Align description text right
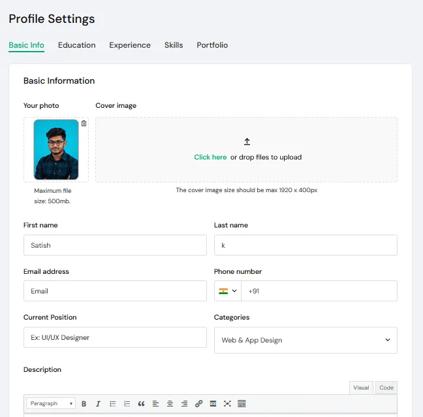Viewport: 423px width, 417px height. coord(184,404)
